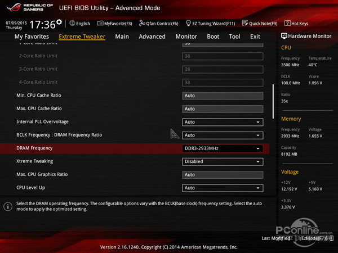Click the Quick Note notepad icon
Viewport: 338px width, 253px height.
[x=245, y=23]
